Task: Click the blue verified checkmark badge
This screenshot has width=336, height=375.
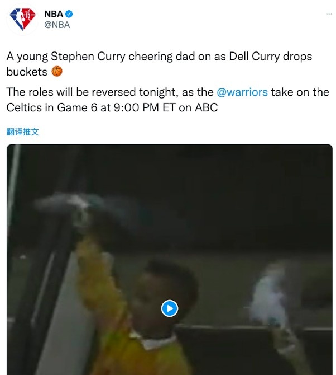Action: 69,14
